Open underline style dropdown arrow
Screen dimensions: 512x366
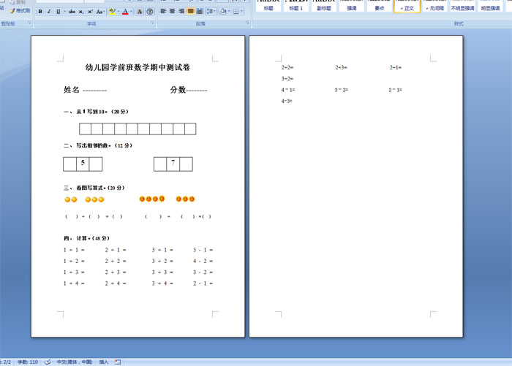64,12
